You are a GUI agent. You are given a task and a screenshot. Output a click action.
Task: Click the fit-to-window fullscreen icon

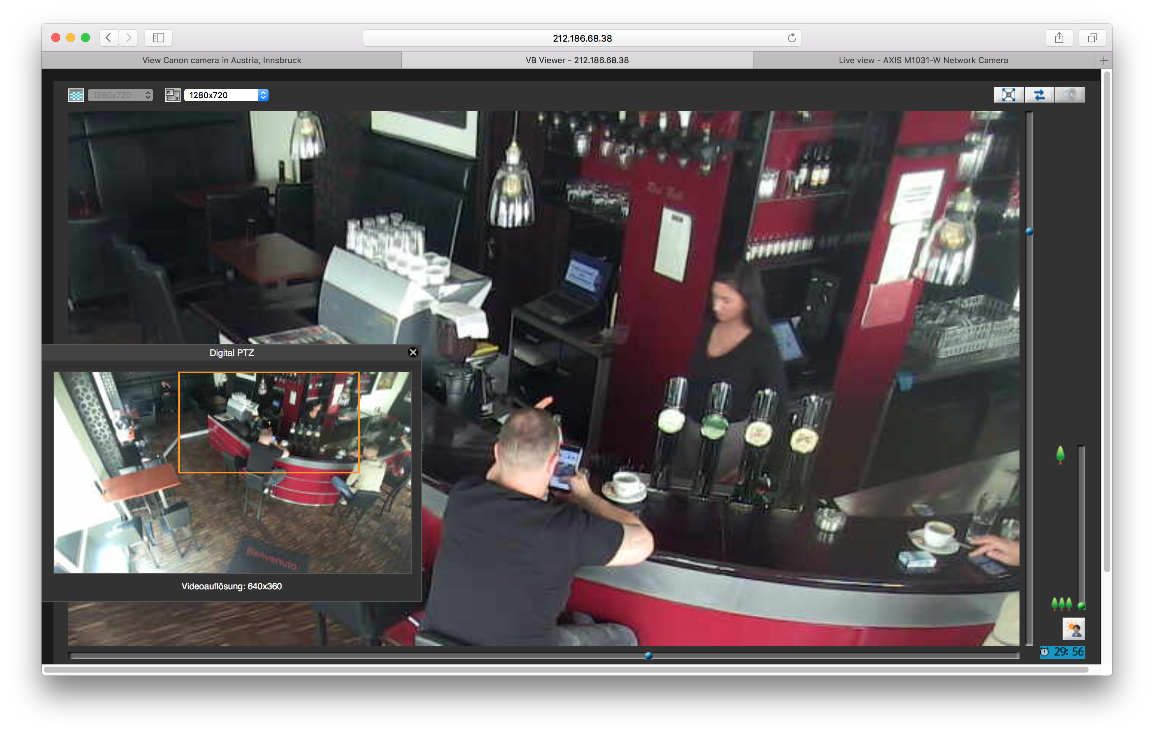1008,95
